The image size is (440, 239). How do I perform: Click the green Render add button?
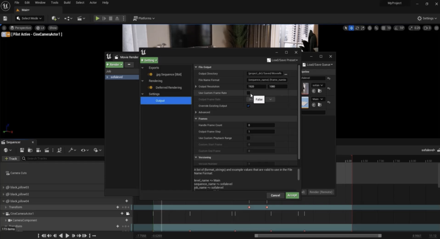[x=114, y=64]
